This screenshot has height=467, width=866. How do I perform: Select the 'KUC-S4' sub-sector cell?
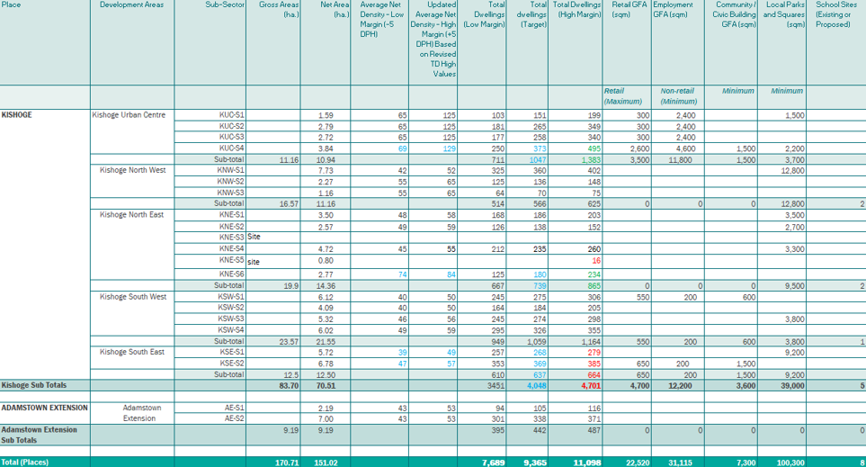pos(231,148)
